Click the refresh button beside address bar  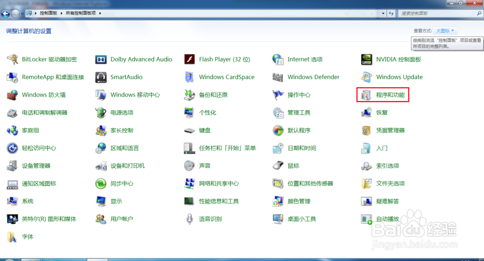pos(391,13)
